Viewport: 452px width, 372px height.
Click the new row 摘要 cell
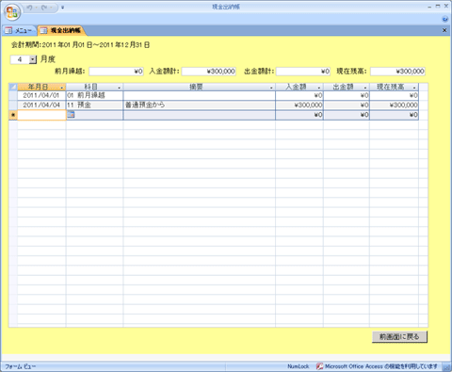(200, 115)
